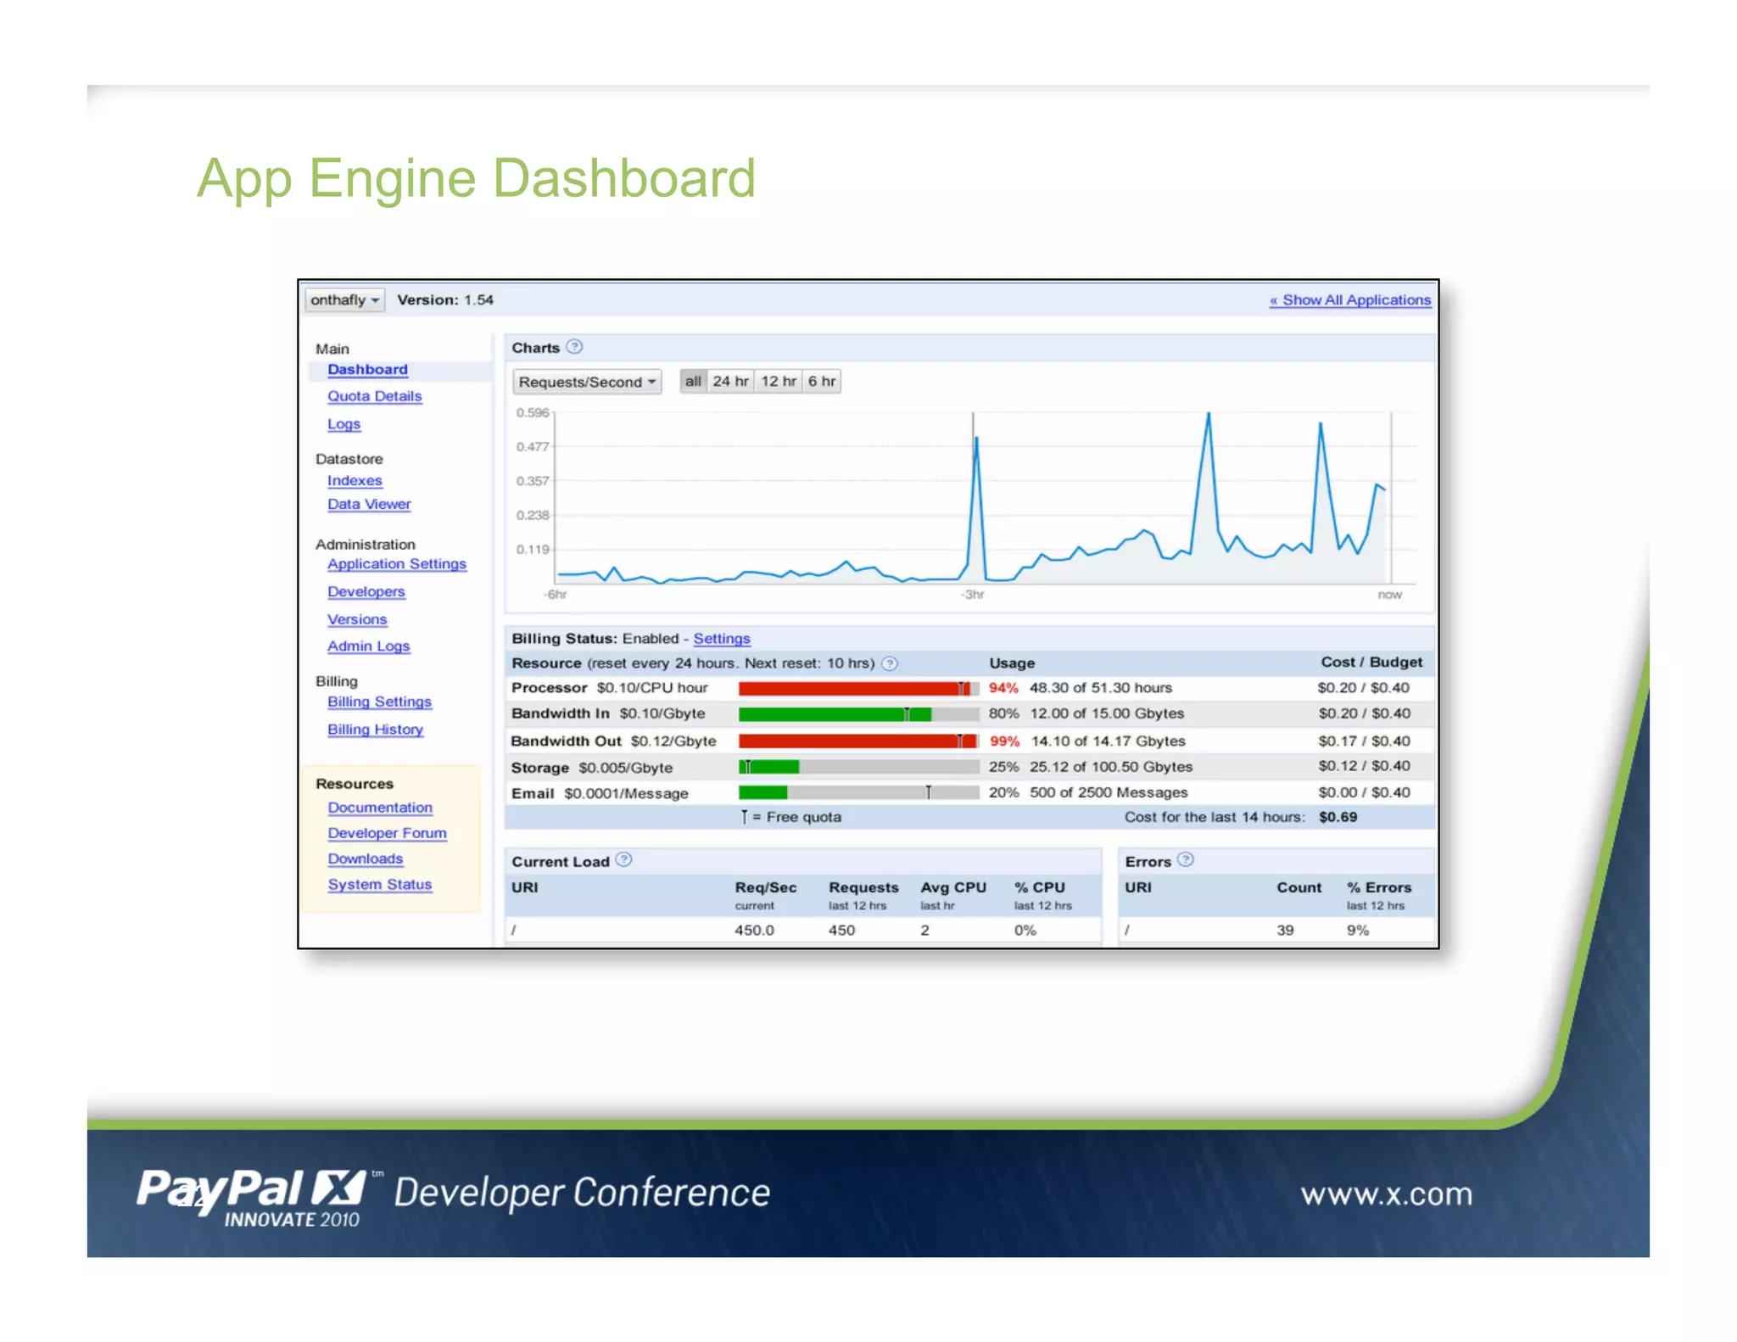The width and height of the screenshot is (1737, 1342).
Task: Open Billing Settings in sidebar
Action: tap(379, 702)
